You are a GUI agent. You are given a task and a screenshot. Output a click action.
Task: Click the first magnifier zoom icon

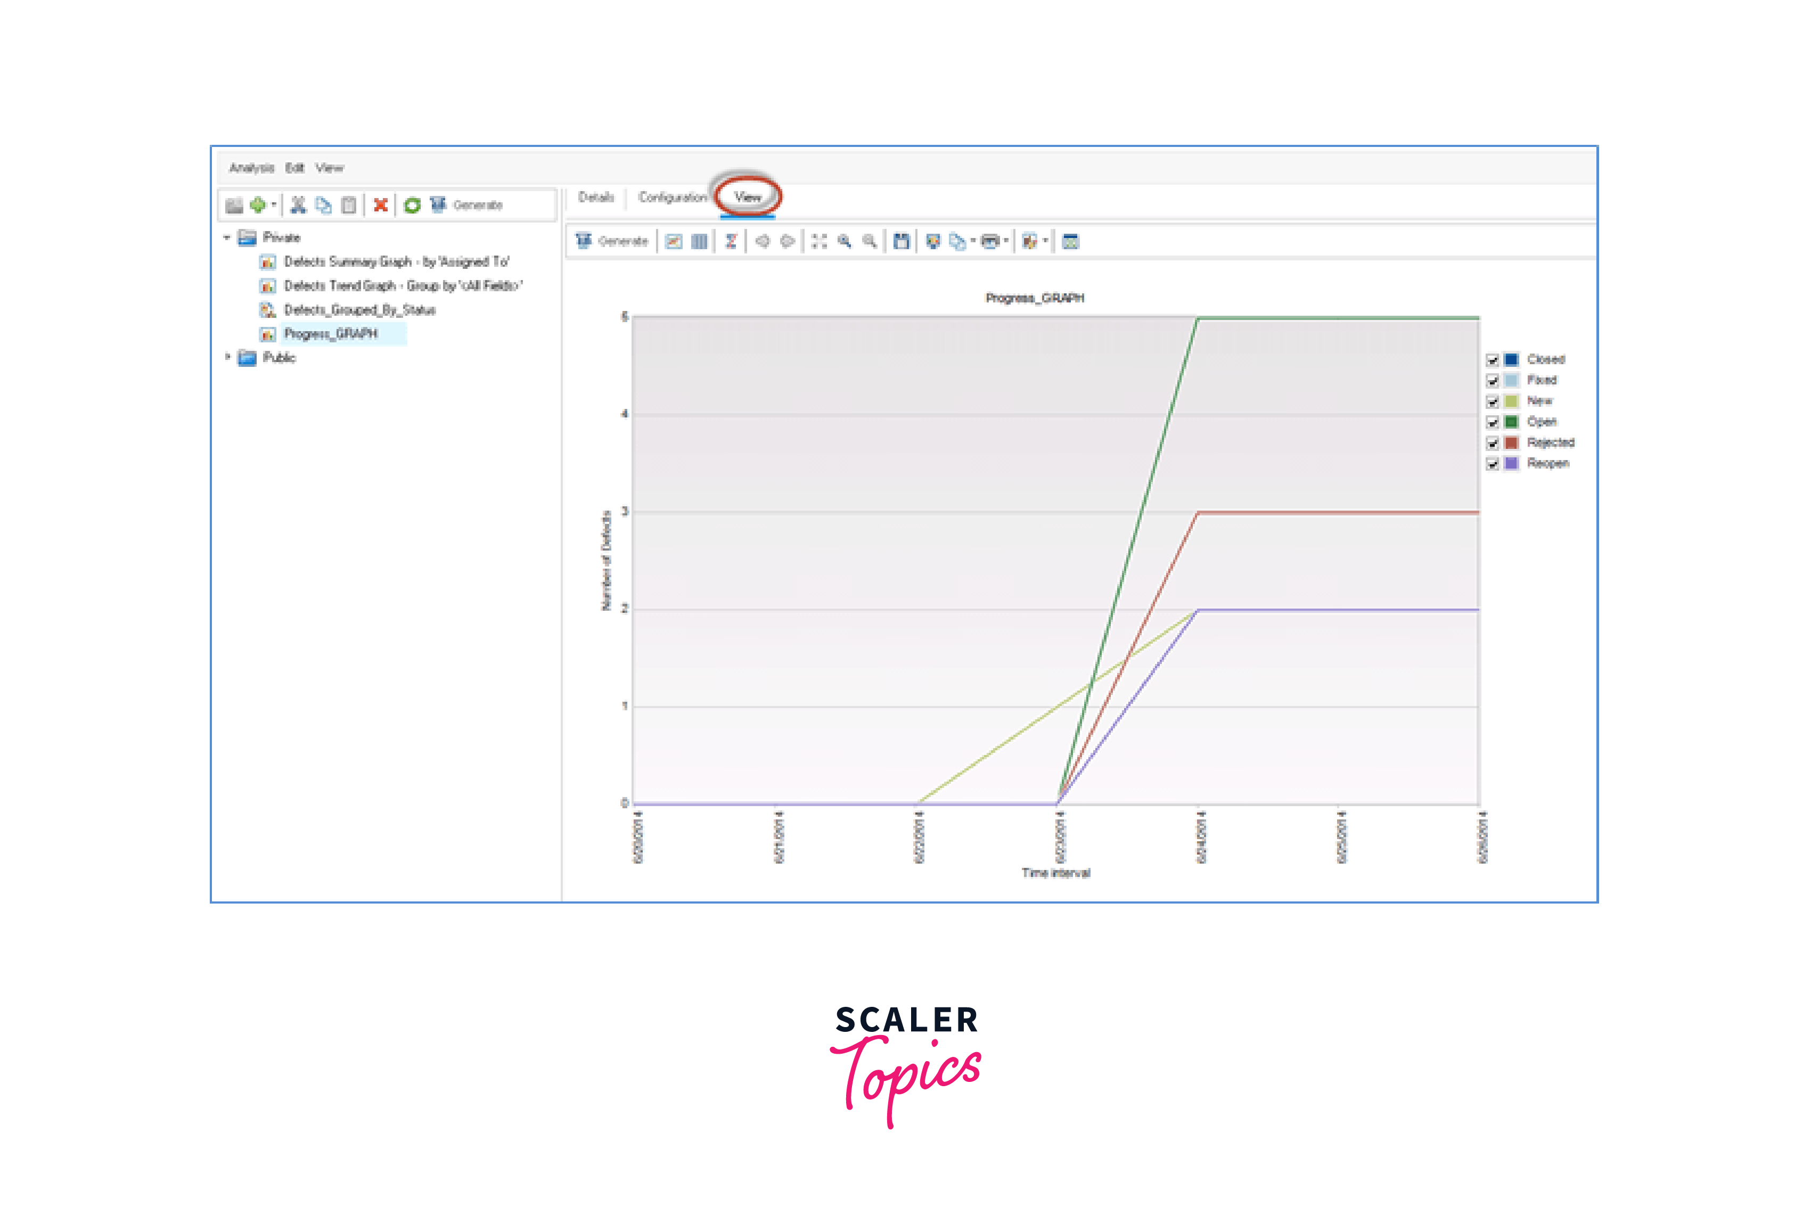[x=844, y=242]
